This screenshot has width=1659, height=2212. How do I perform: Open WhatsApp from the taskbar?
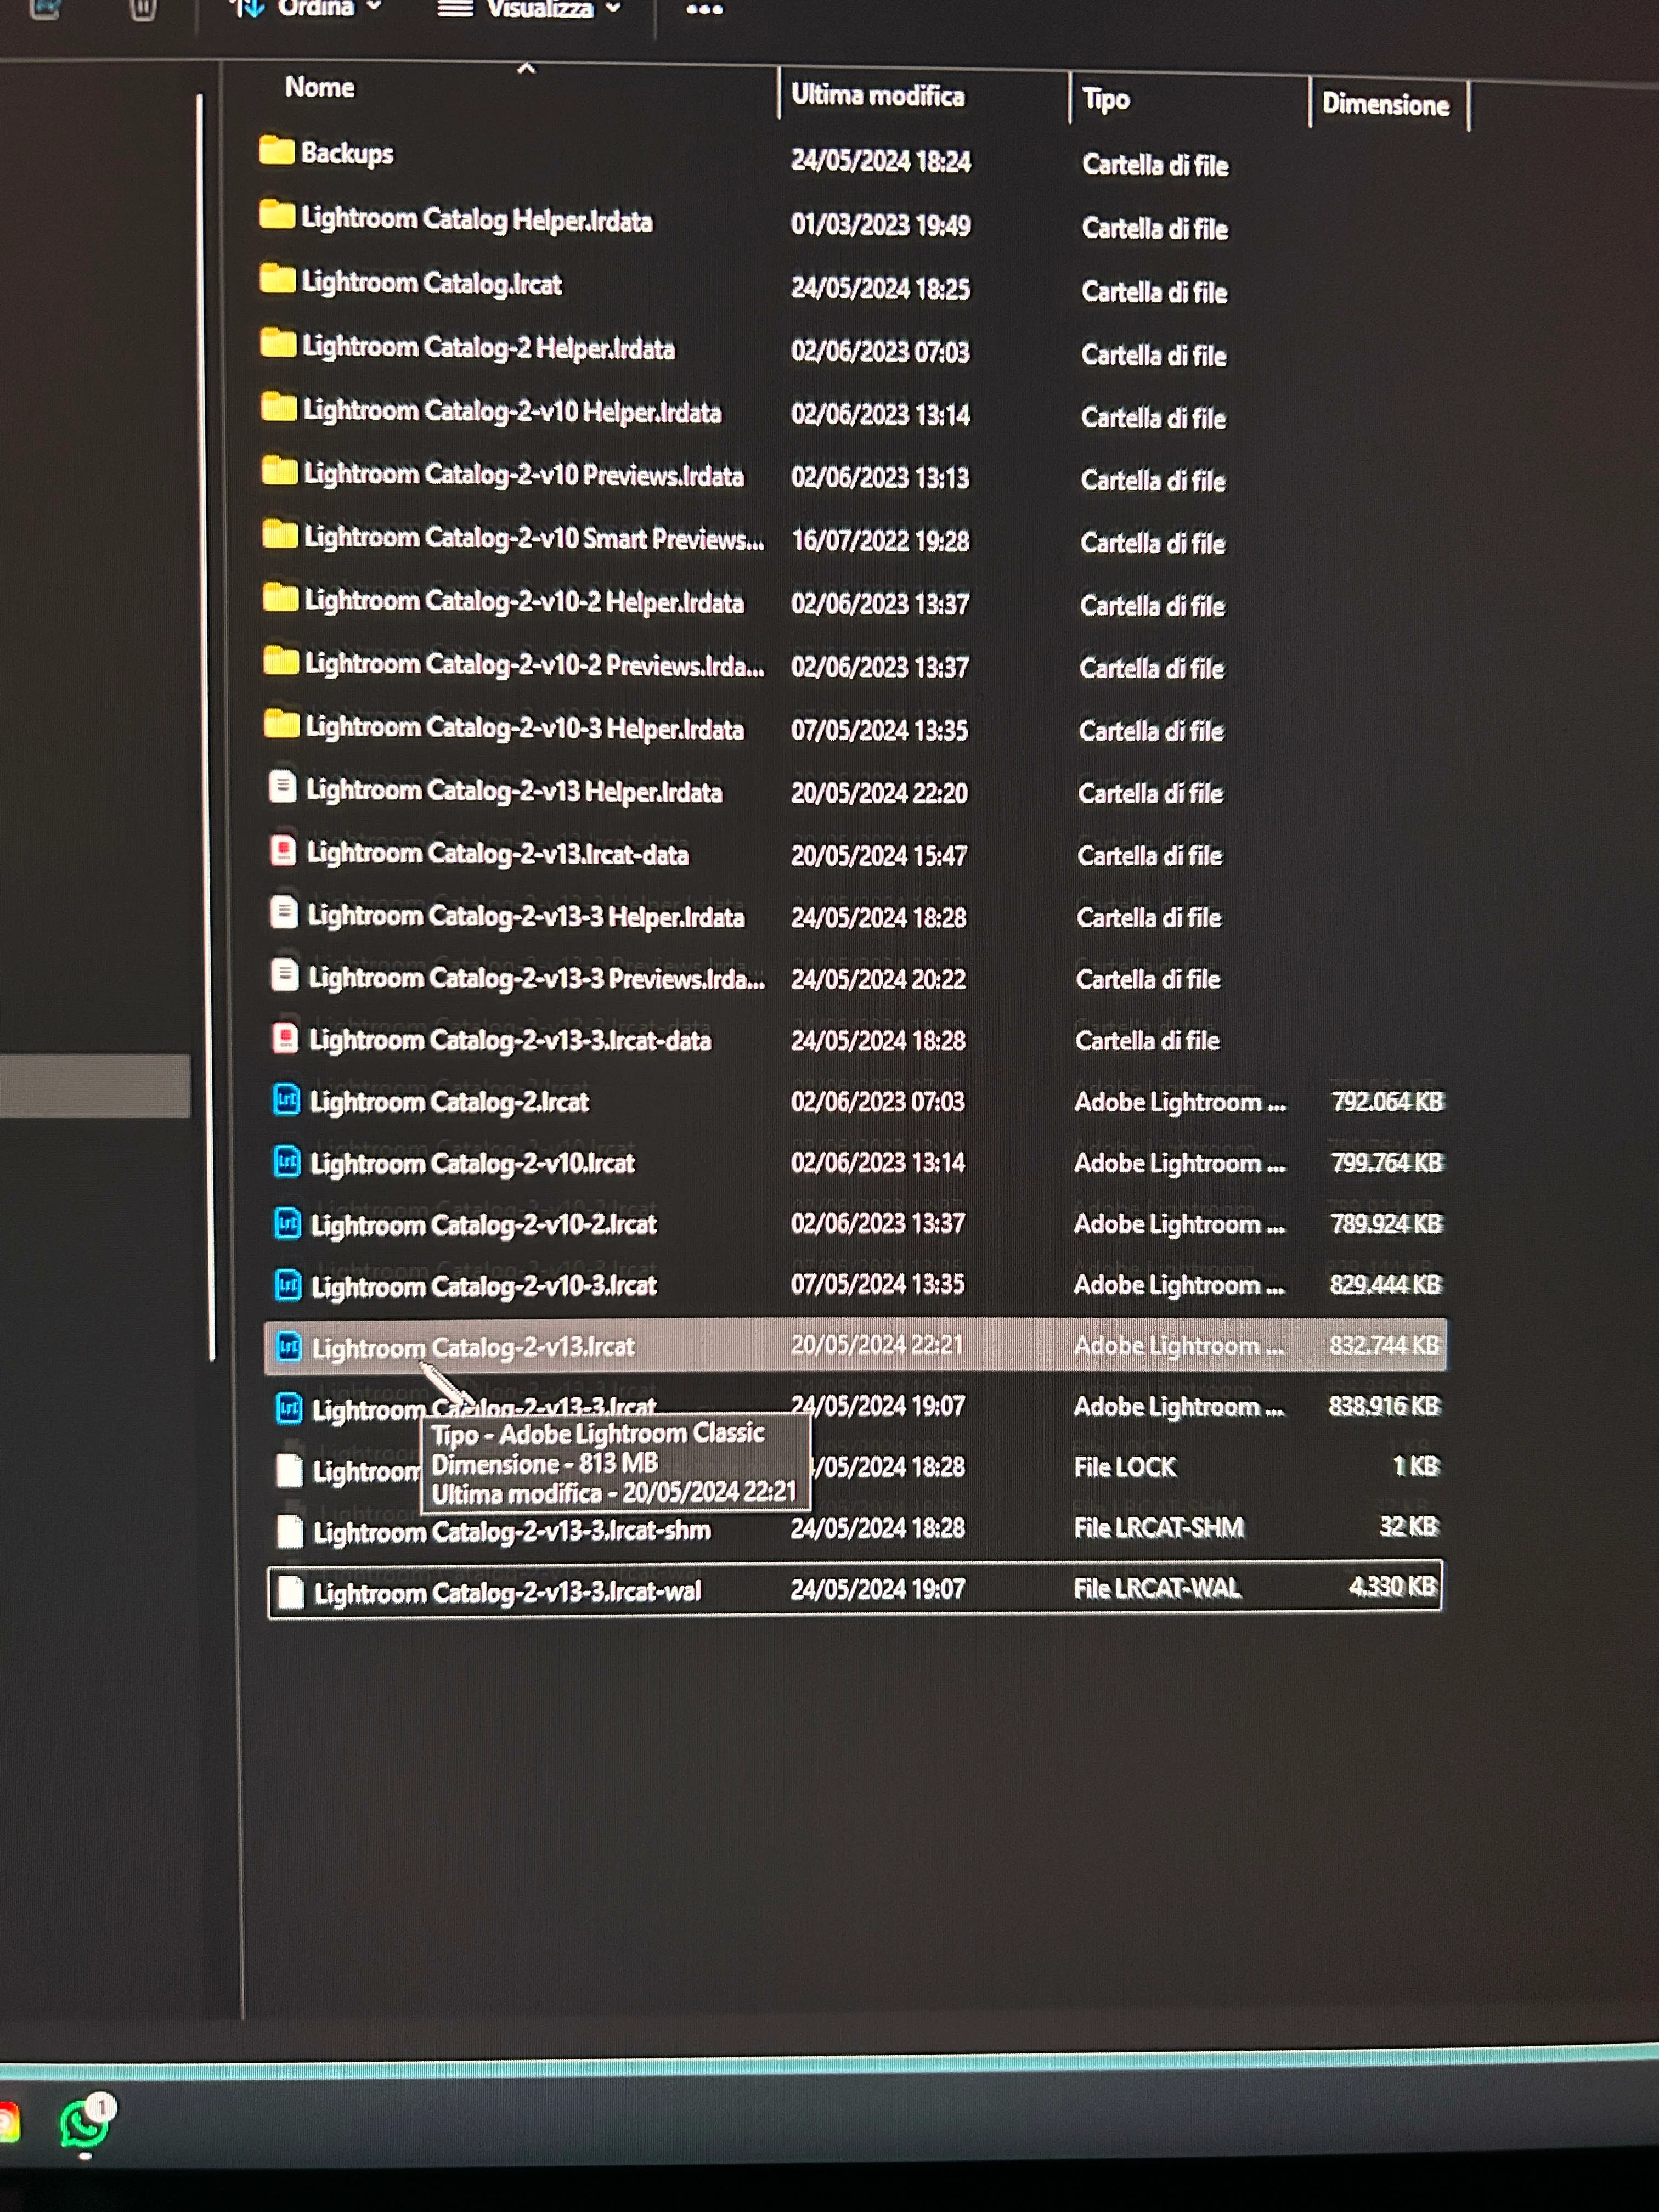[85, 2124]
